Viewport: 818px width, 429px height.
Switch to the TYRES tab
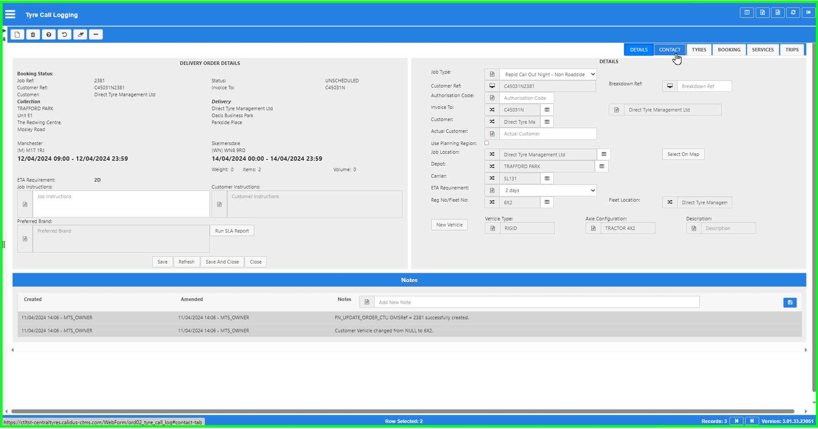[x=699, y=50]
